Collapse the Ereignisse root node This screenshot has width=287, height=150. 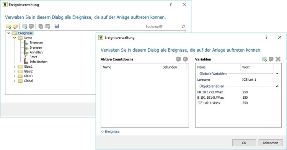[x=8, y=33]
